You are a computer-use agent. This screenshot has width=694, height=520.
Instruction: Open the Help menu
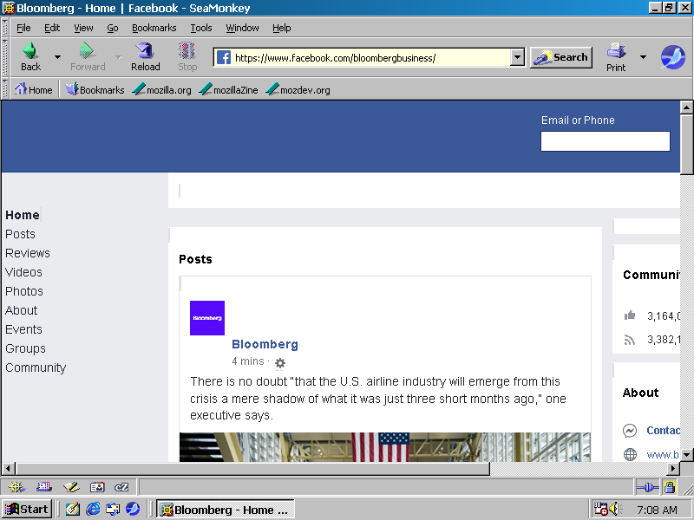click(x=281, y=28)
